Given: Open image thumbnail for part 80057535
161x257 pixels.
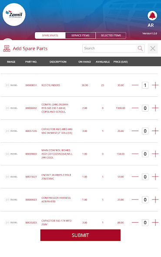Looking at the screenshot, I should click(11, 131).
